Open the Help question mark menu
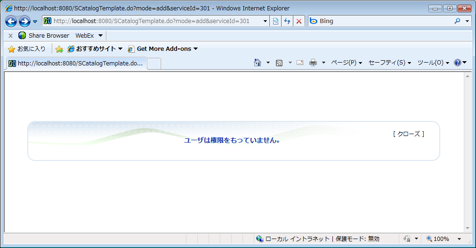The image size is (476, 248). 460,63
